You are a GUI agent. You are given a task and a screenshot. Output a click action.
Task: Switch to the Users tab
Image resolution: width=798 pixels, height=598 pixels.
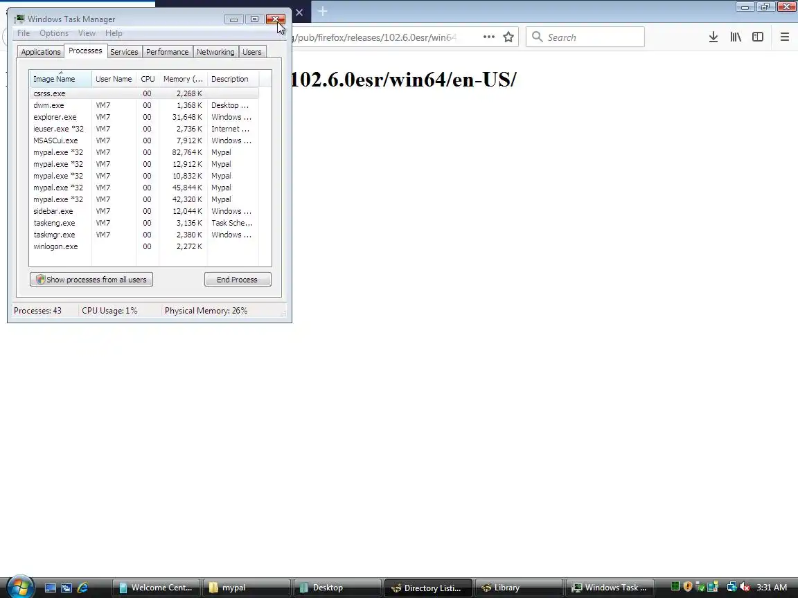tap(252, 52)
